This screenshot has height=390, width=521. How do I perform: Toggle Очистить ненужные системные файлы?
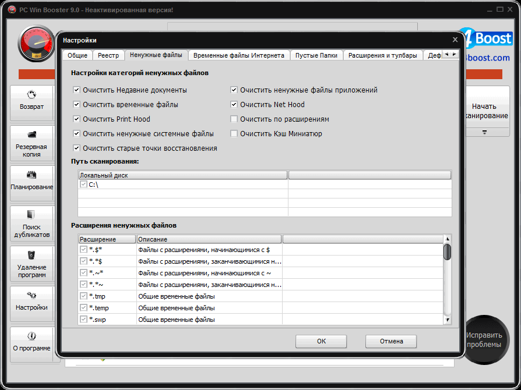76,134
